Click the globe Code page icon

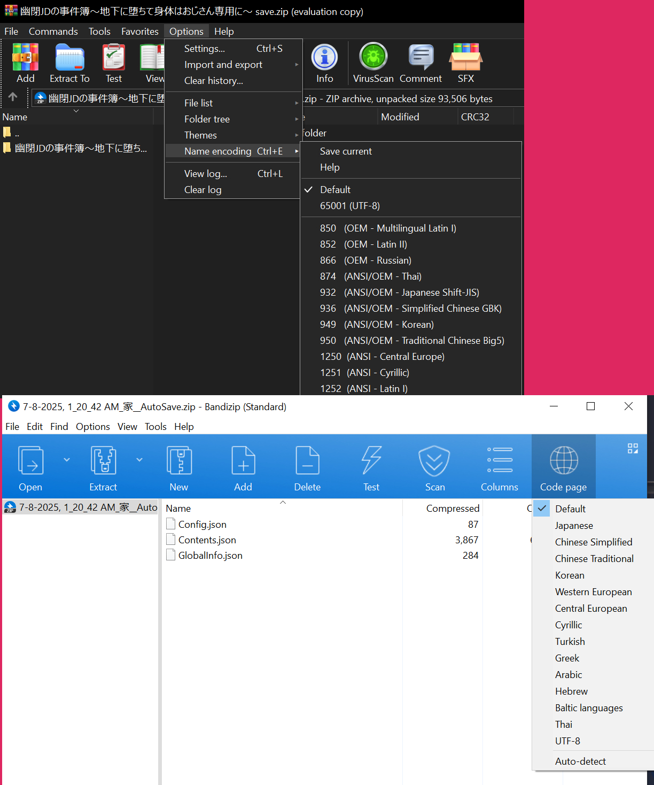click(x=564, y=460)
